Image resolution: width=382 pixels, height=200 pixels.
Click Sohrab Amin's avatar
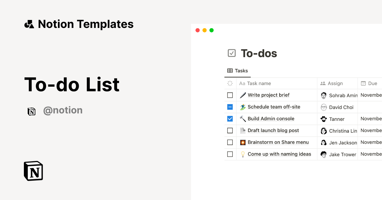(324, 95)
